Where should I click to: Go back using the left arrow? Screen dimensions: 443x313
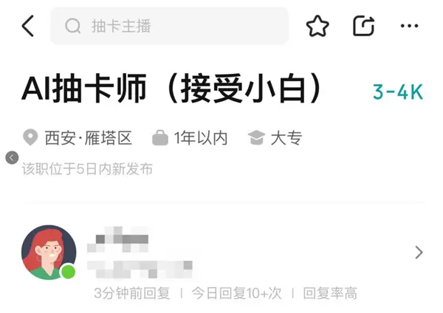(28, 26)
